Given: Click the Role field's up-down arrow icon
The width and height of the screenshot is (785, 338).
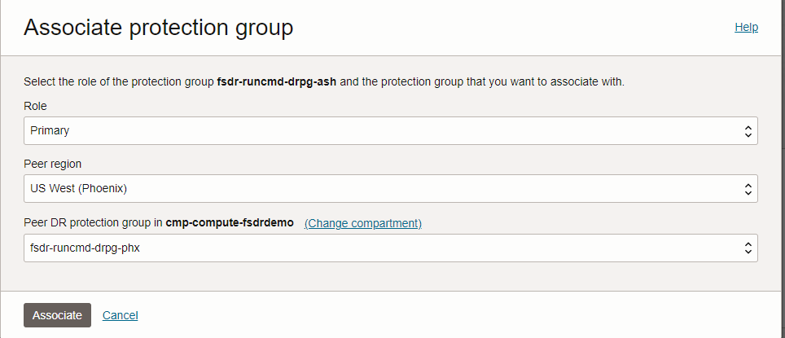Looking at the screenshot, I should (x=748, y=130).
